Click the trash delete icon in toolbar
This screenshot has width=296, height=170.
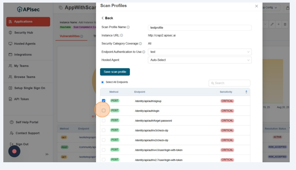point(285,24)
